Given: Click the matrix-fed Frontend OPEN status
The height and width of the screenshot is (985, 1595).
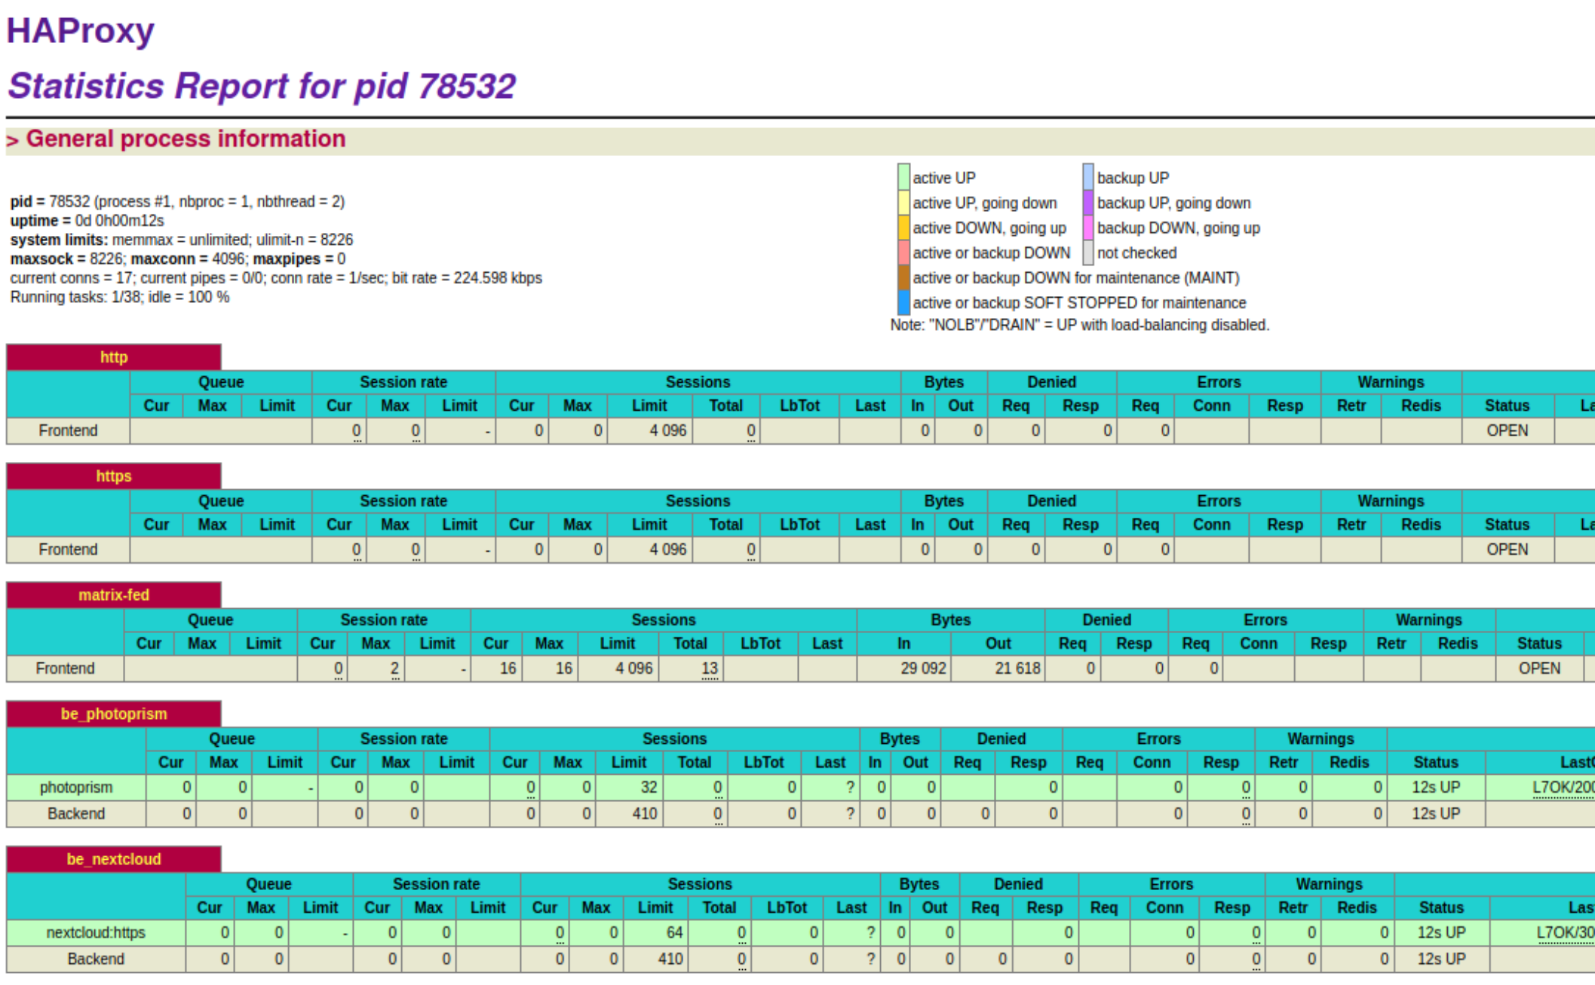Looking at the screenshot, I should point(1539,668).
